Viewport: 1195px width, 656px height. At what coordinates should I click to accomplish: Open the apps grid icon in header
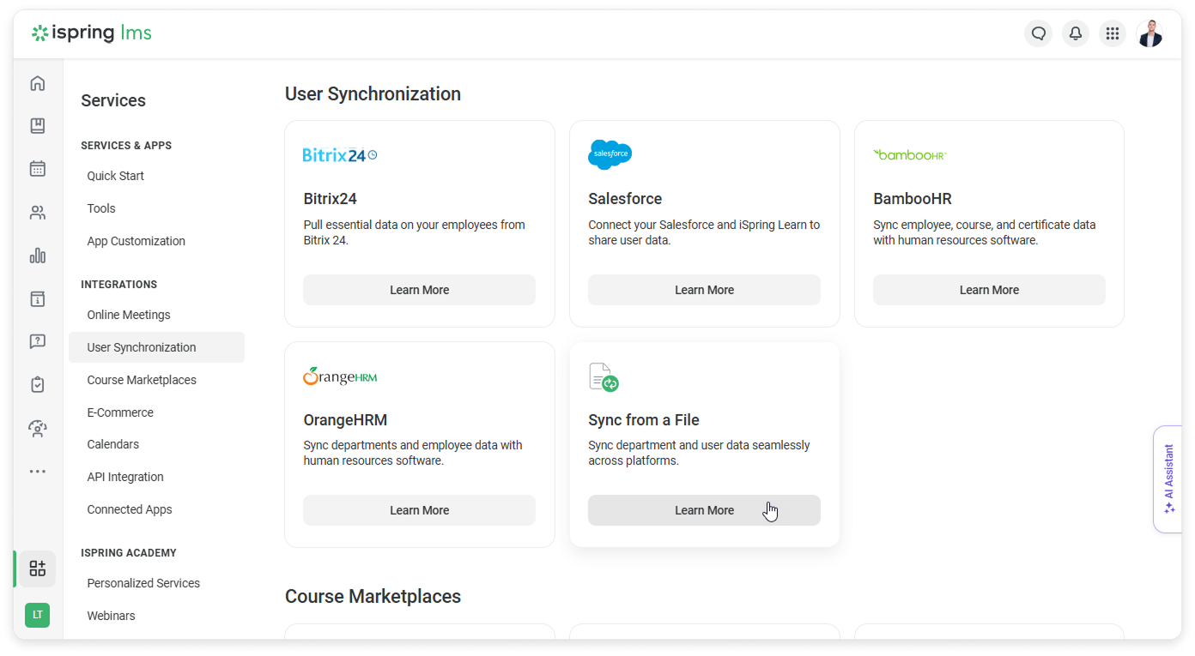[x=1112, y=33]
